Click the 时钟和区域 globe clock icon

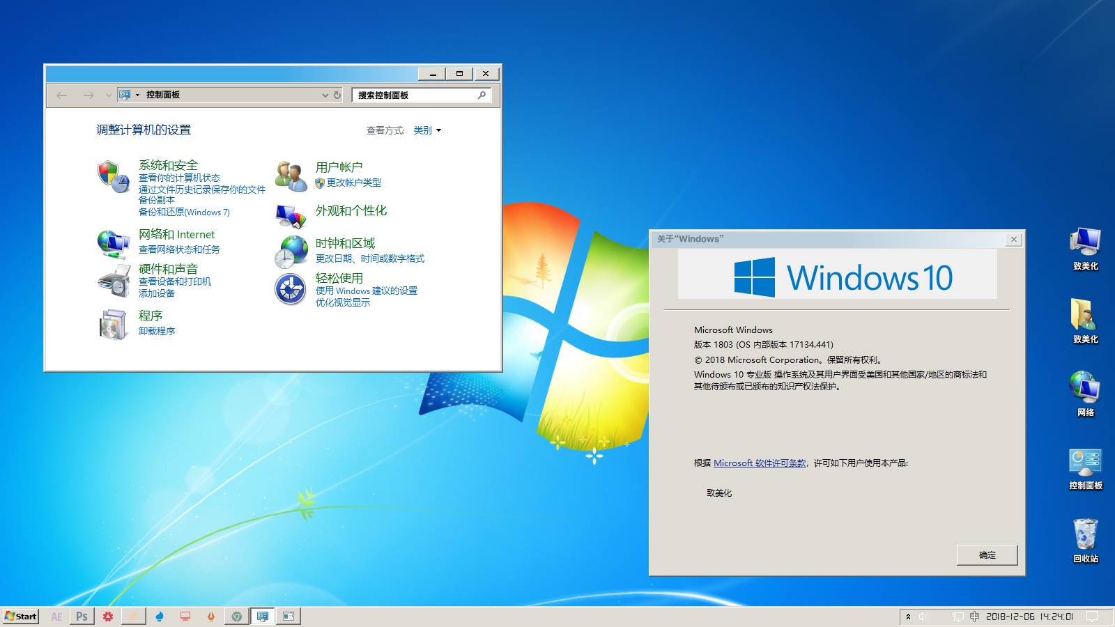291,251
